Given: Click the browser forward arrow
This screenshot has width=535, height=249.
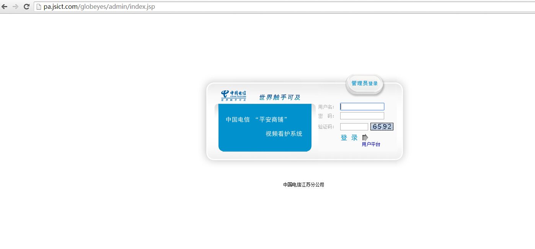Looking at the screenshot, I should coord(16,6).
